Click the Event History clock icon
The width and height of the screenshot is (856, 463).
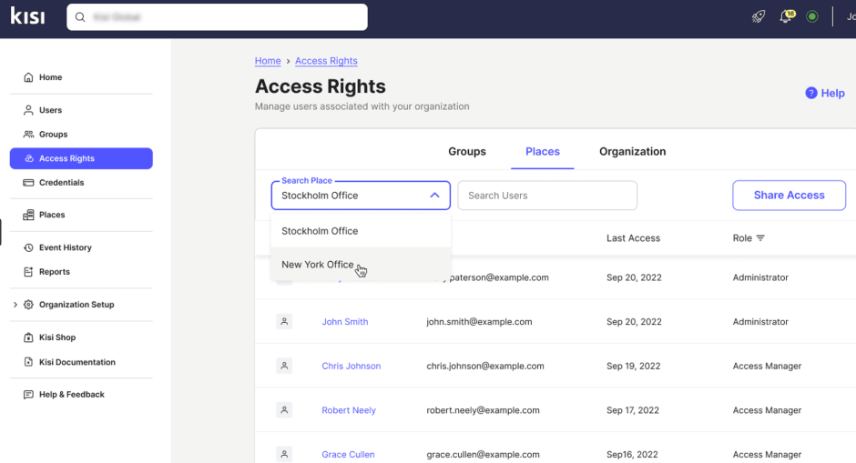(28, 247)
